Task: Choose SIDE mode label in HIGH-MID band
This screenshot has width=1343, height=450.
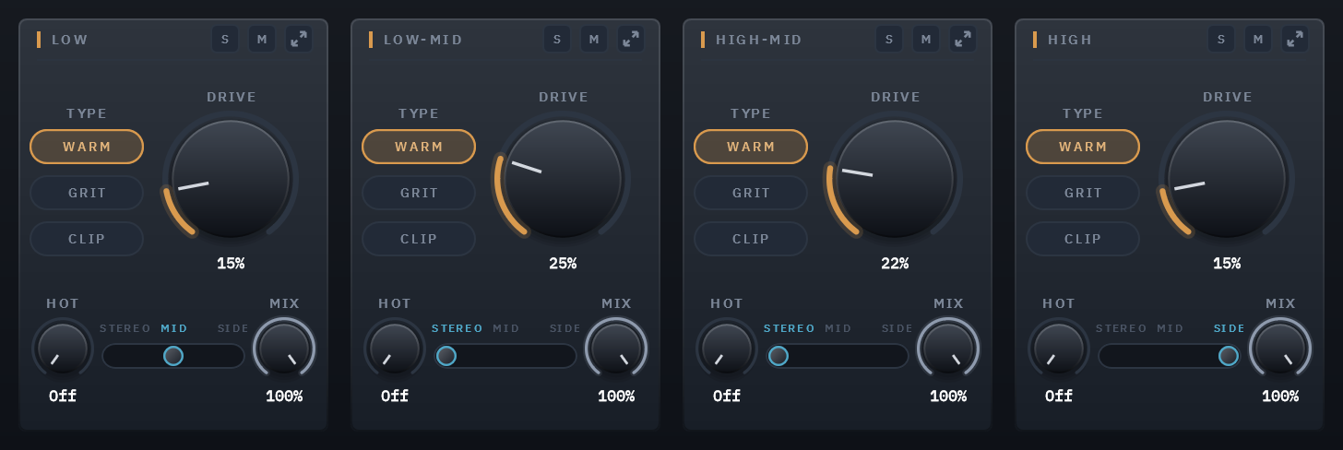Action: tap(897, 328)
